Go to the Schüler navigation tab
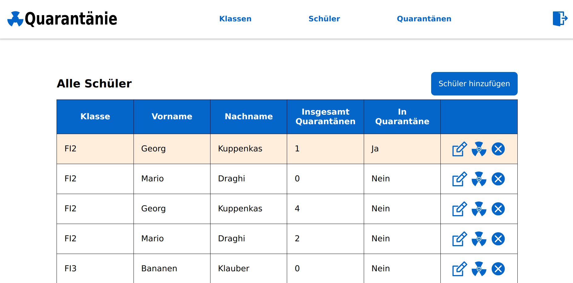The image size is (573, 283). pyautogui.click(x=324, y=19)
